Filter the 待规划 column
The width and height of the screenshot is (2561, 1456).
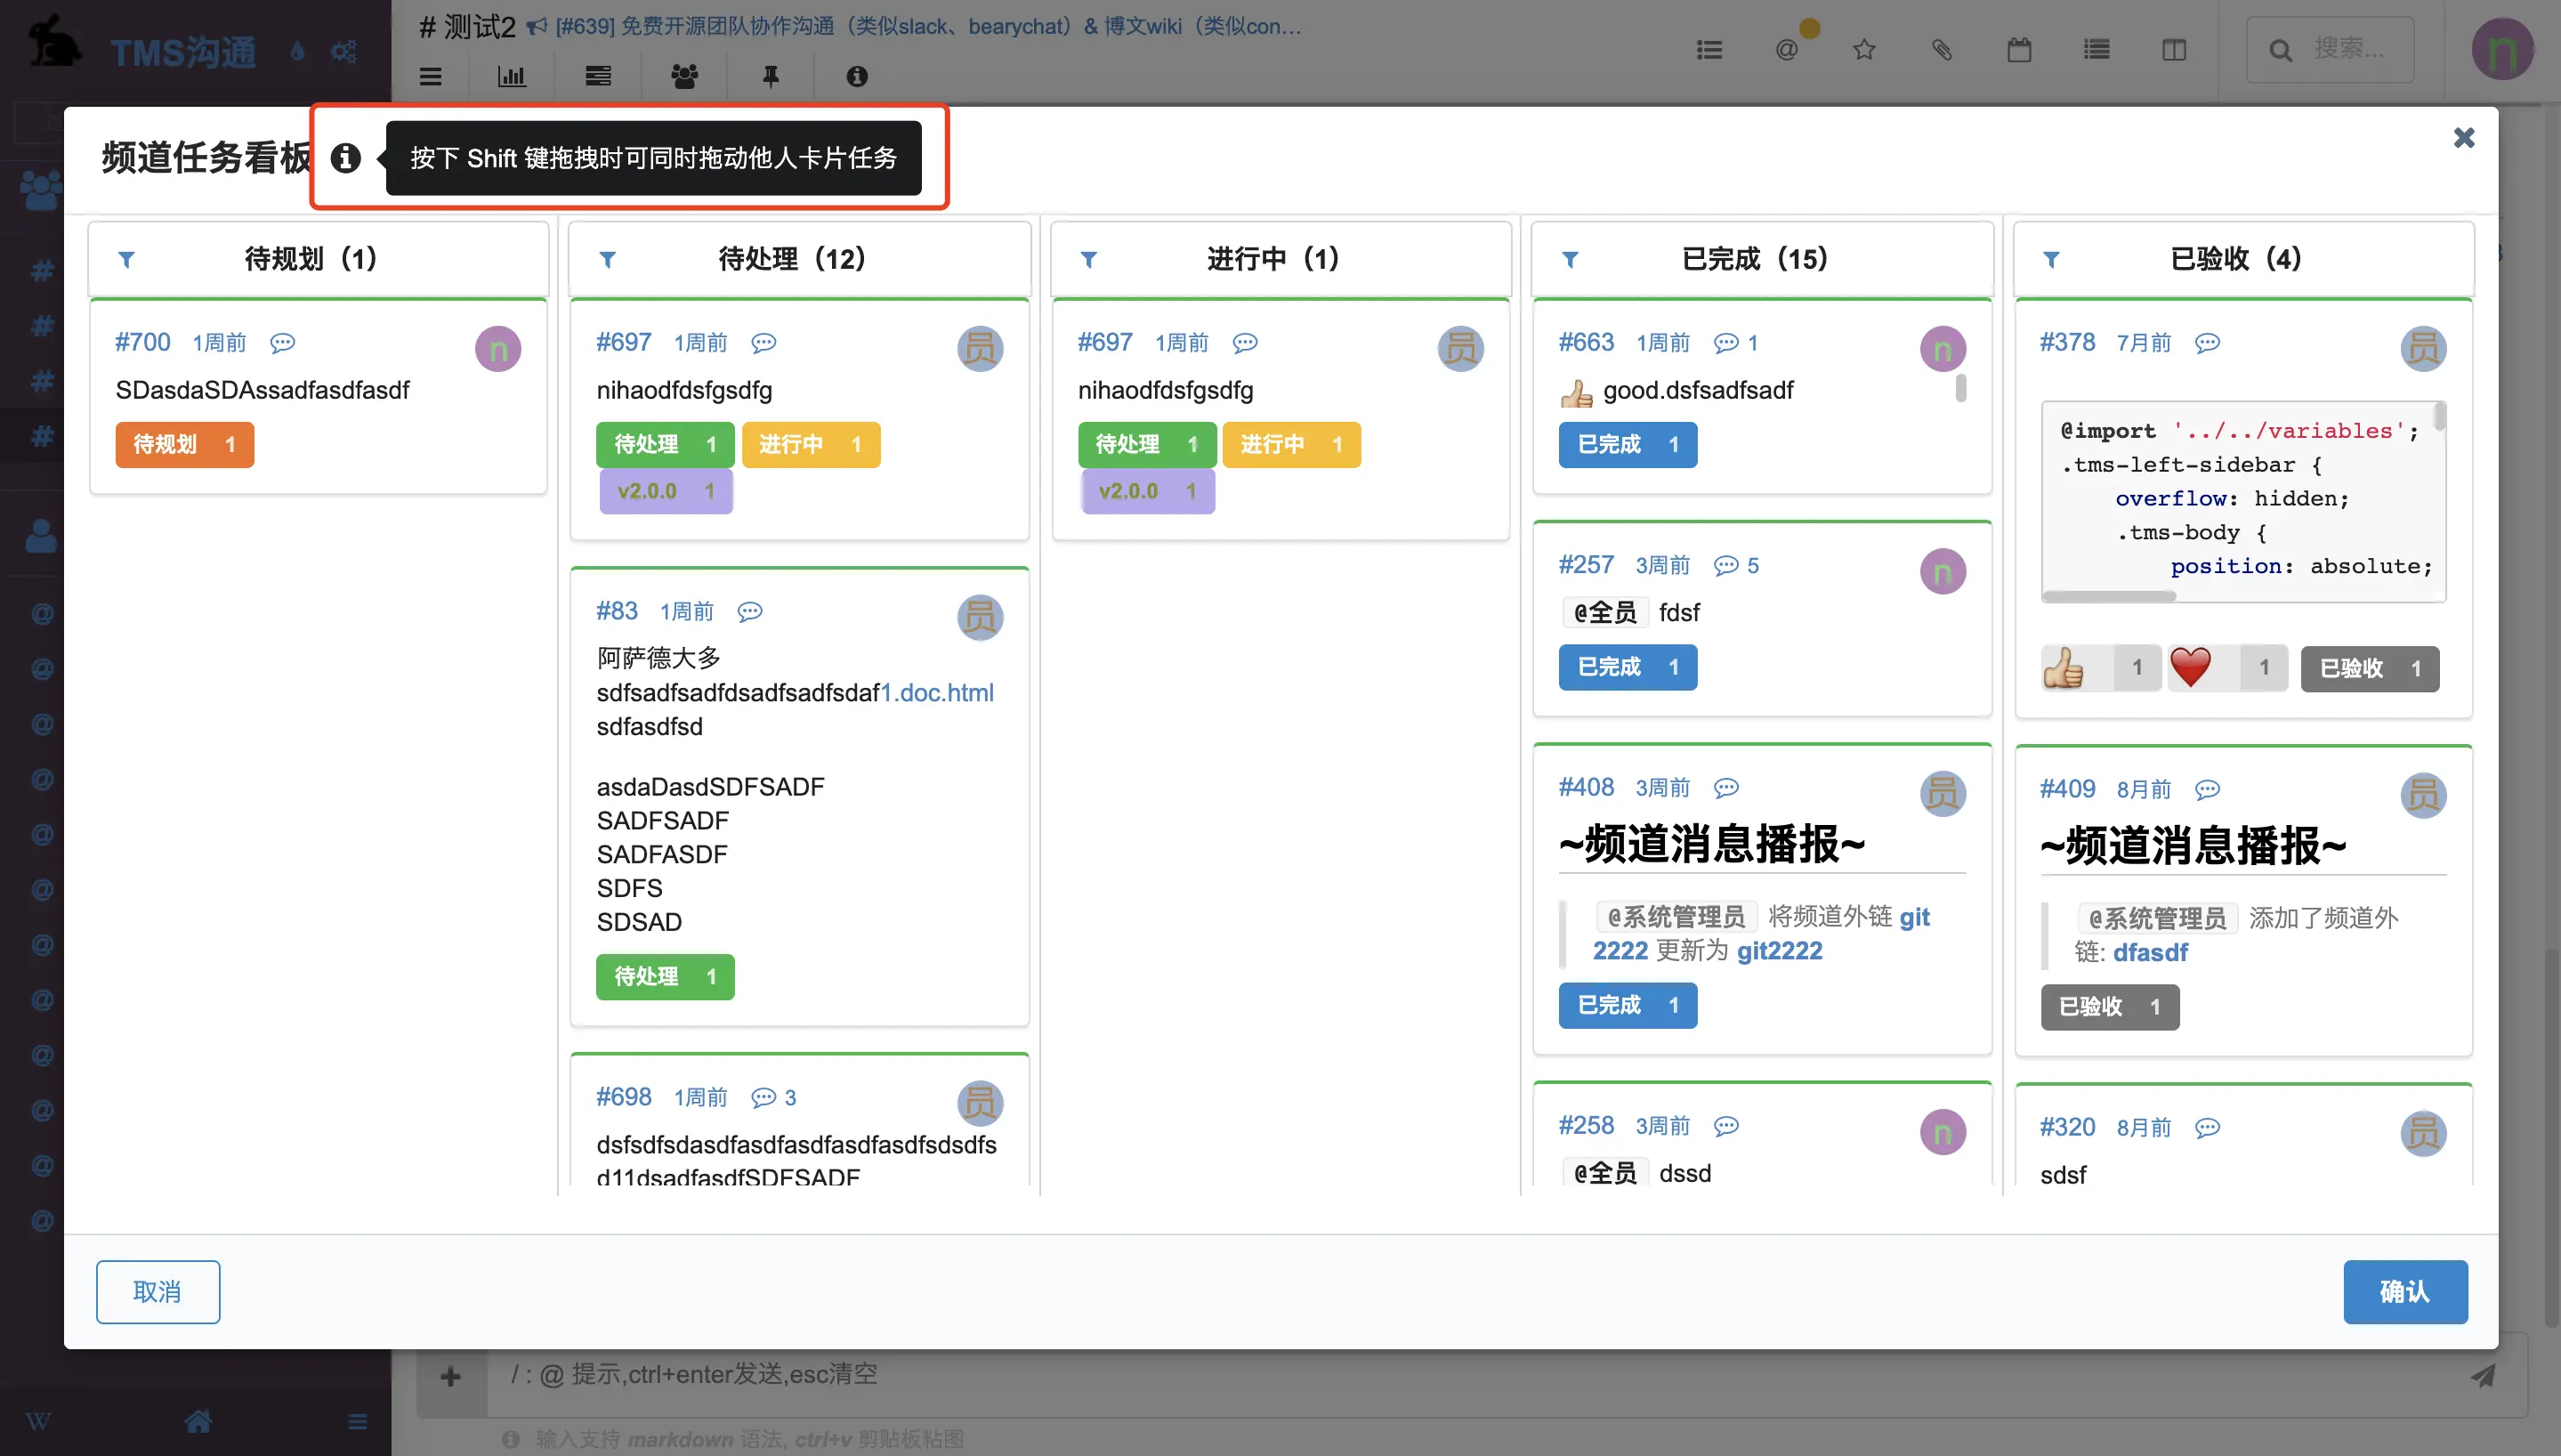pos(127,260)
